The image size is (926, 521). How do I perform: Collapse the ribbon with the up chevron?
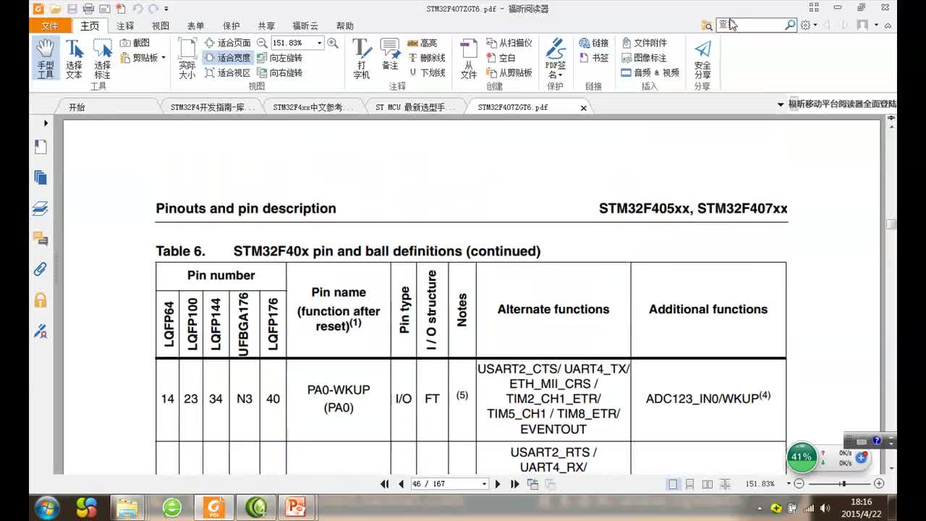pos(888,25)
